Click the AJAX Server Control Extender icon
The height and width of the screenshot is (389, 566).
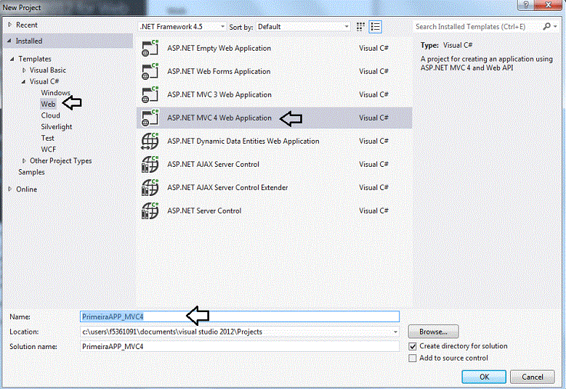tap(150, 187)
